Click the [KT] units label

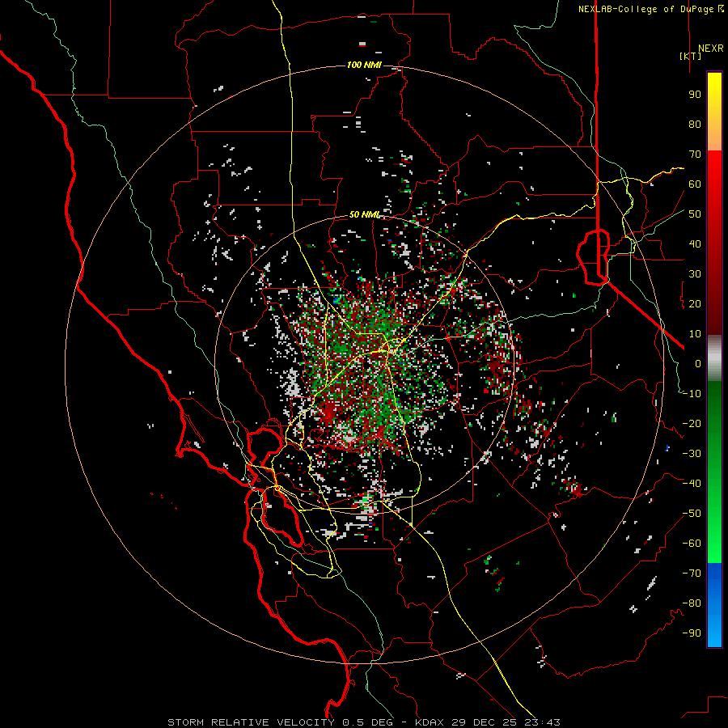[691, 56]
